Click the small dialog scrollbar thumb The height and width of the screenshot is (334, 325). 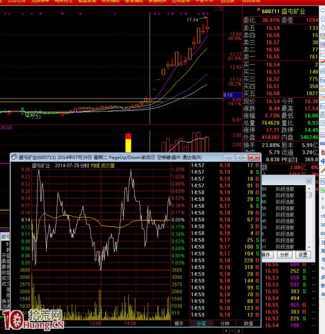(x=309, y=195)
